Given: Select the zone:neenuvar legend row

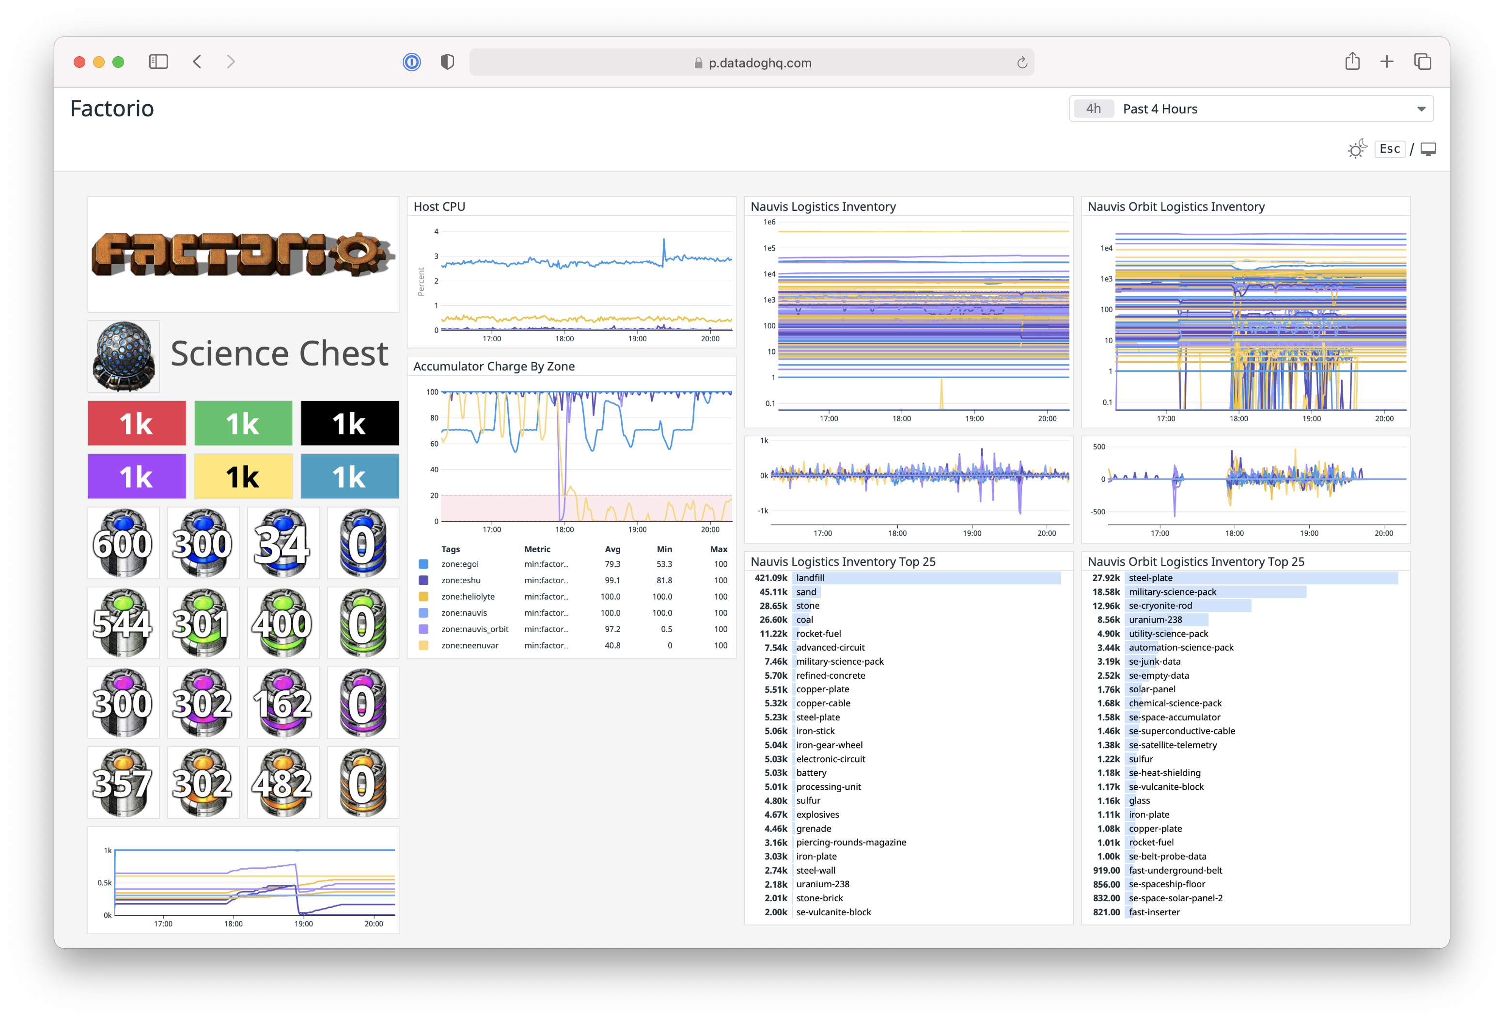Looking at the screenshot, I should tap(470, 646).
